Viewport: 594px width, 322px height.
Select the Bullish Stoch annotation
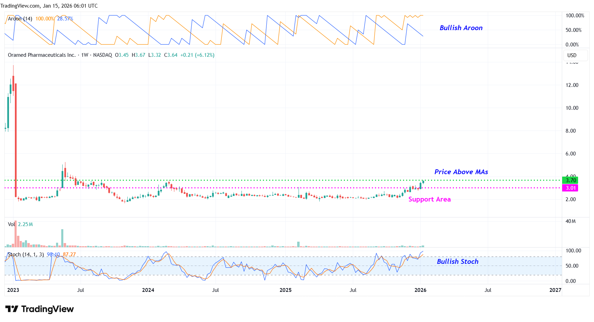[x=457, y=262]
